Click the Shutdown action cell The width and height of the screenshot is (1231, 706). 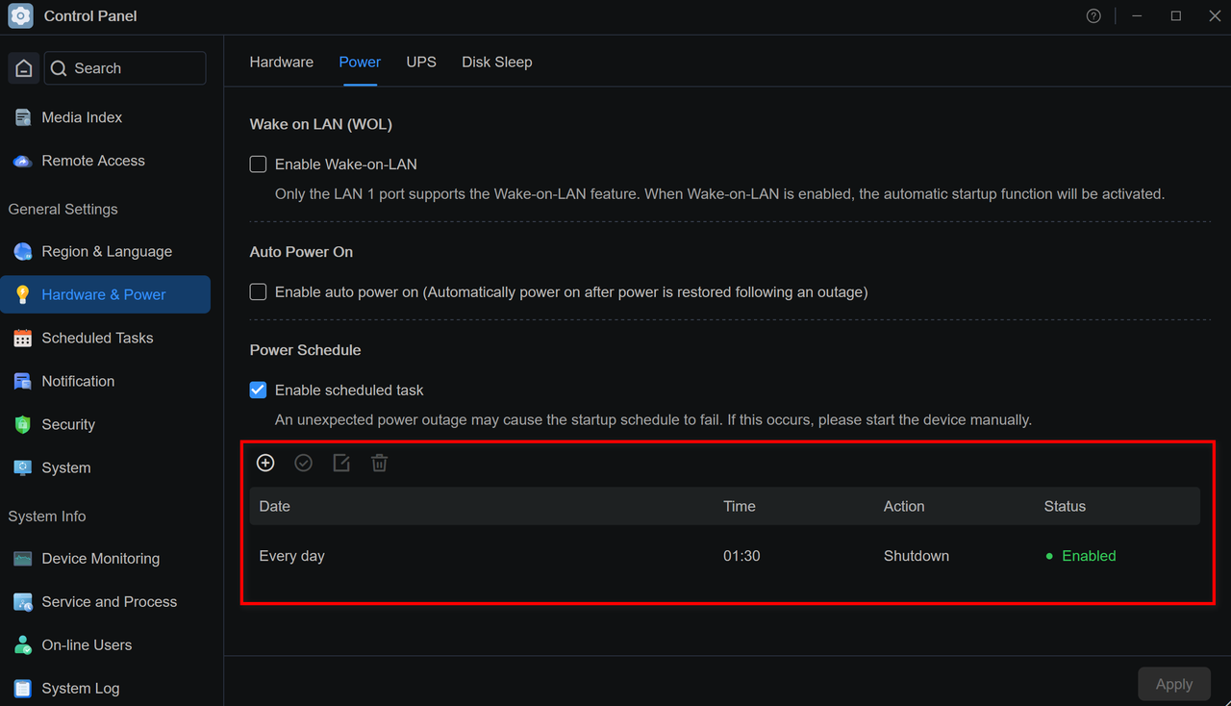917,556
